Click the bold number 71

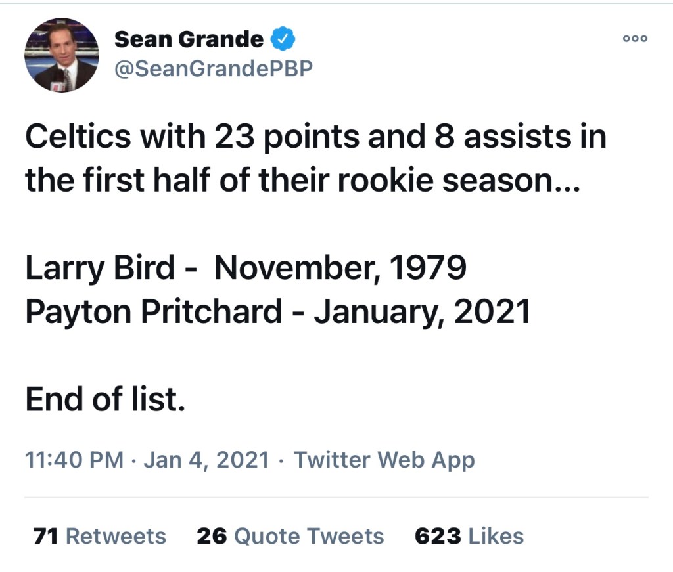click(45, 536)
